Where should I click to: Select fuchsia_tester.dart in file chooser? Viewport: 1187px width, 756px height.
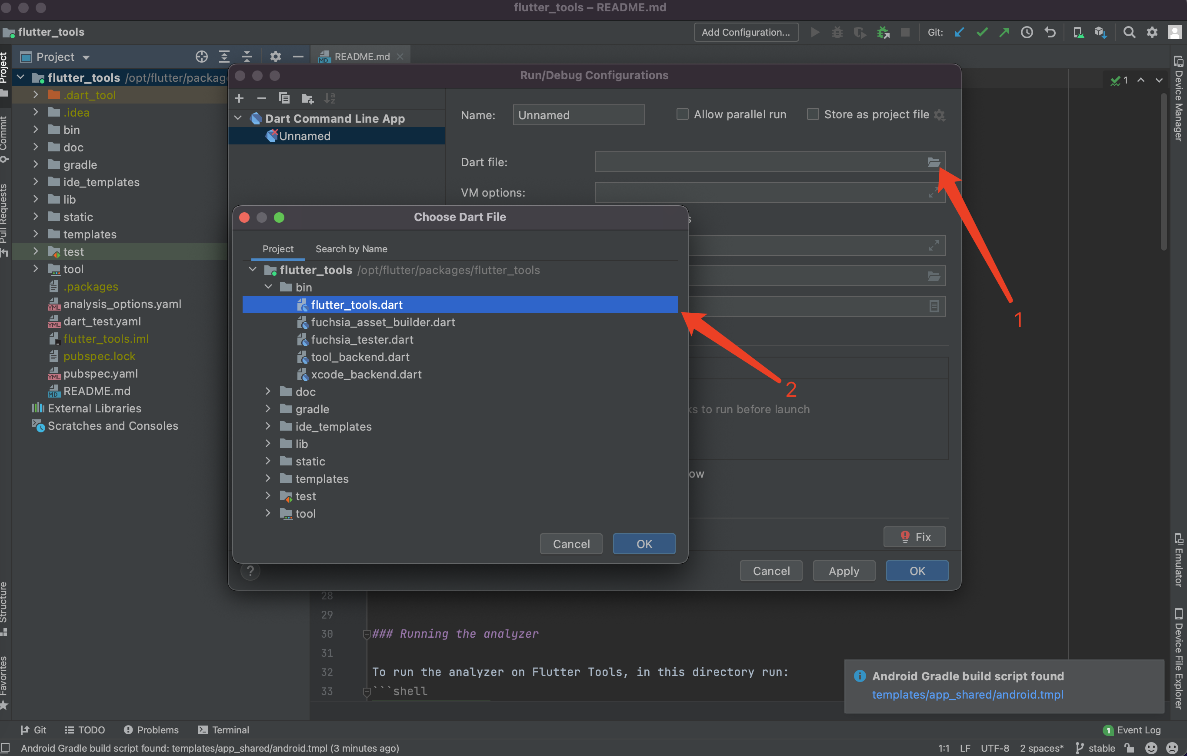[x=362, y=339]
